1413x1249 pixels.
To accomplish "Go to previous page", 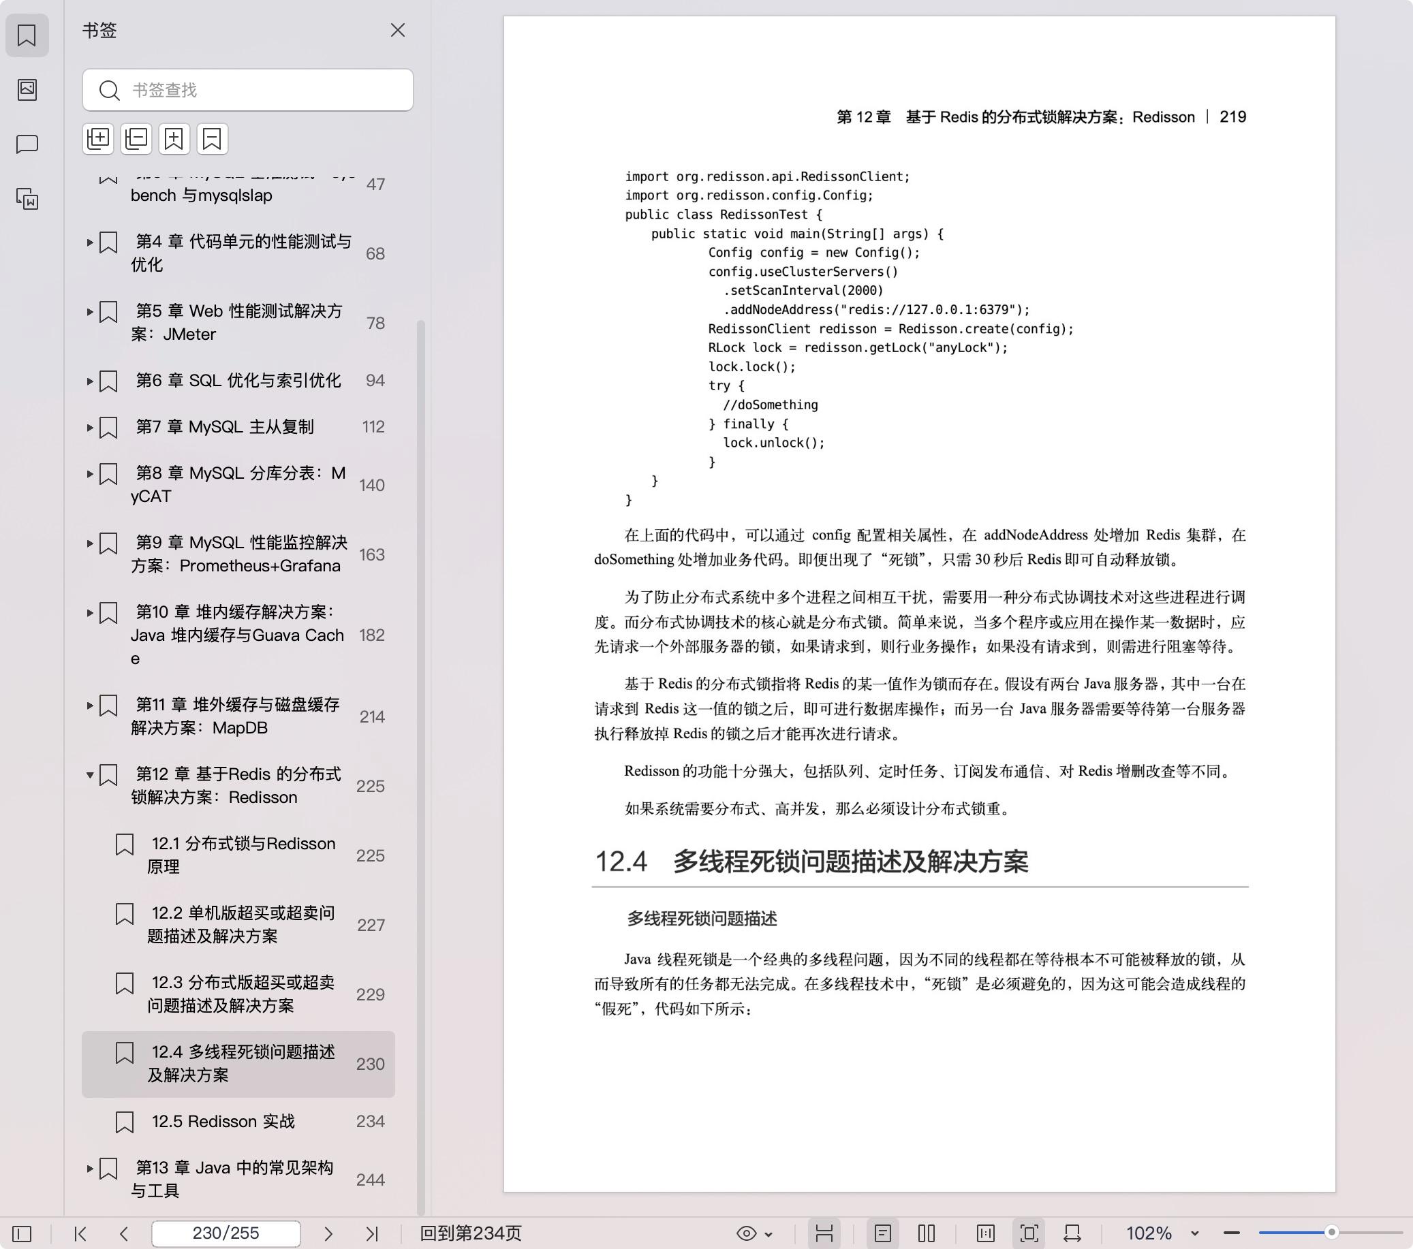I will 124,1233.
